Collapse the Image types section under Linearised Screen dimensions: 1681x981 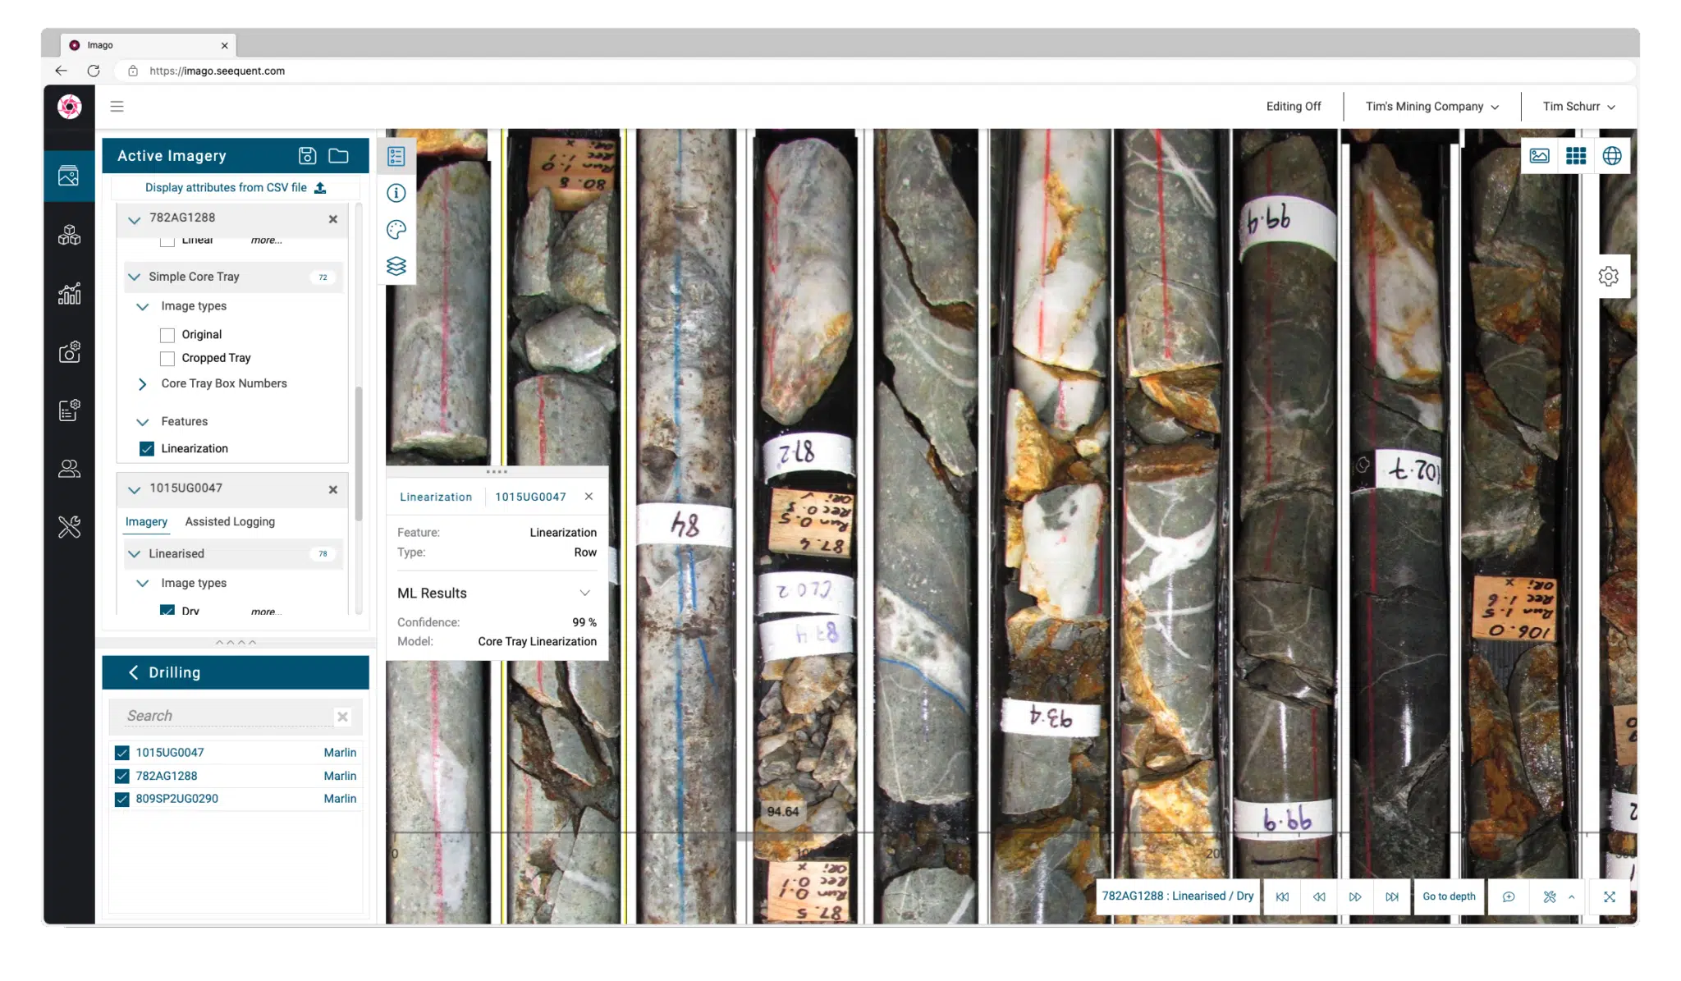tap(143, 583)
